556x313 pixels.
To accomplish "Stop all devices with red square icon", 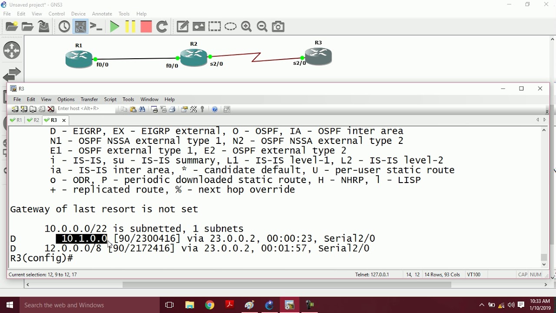I will [x=146, y=27].
